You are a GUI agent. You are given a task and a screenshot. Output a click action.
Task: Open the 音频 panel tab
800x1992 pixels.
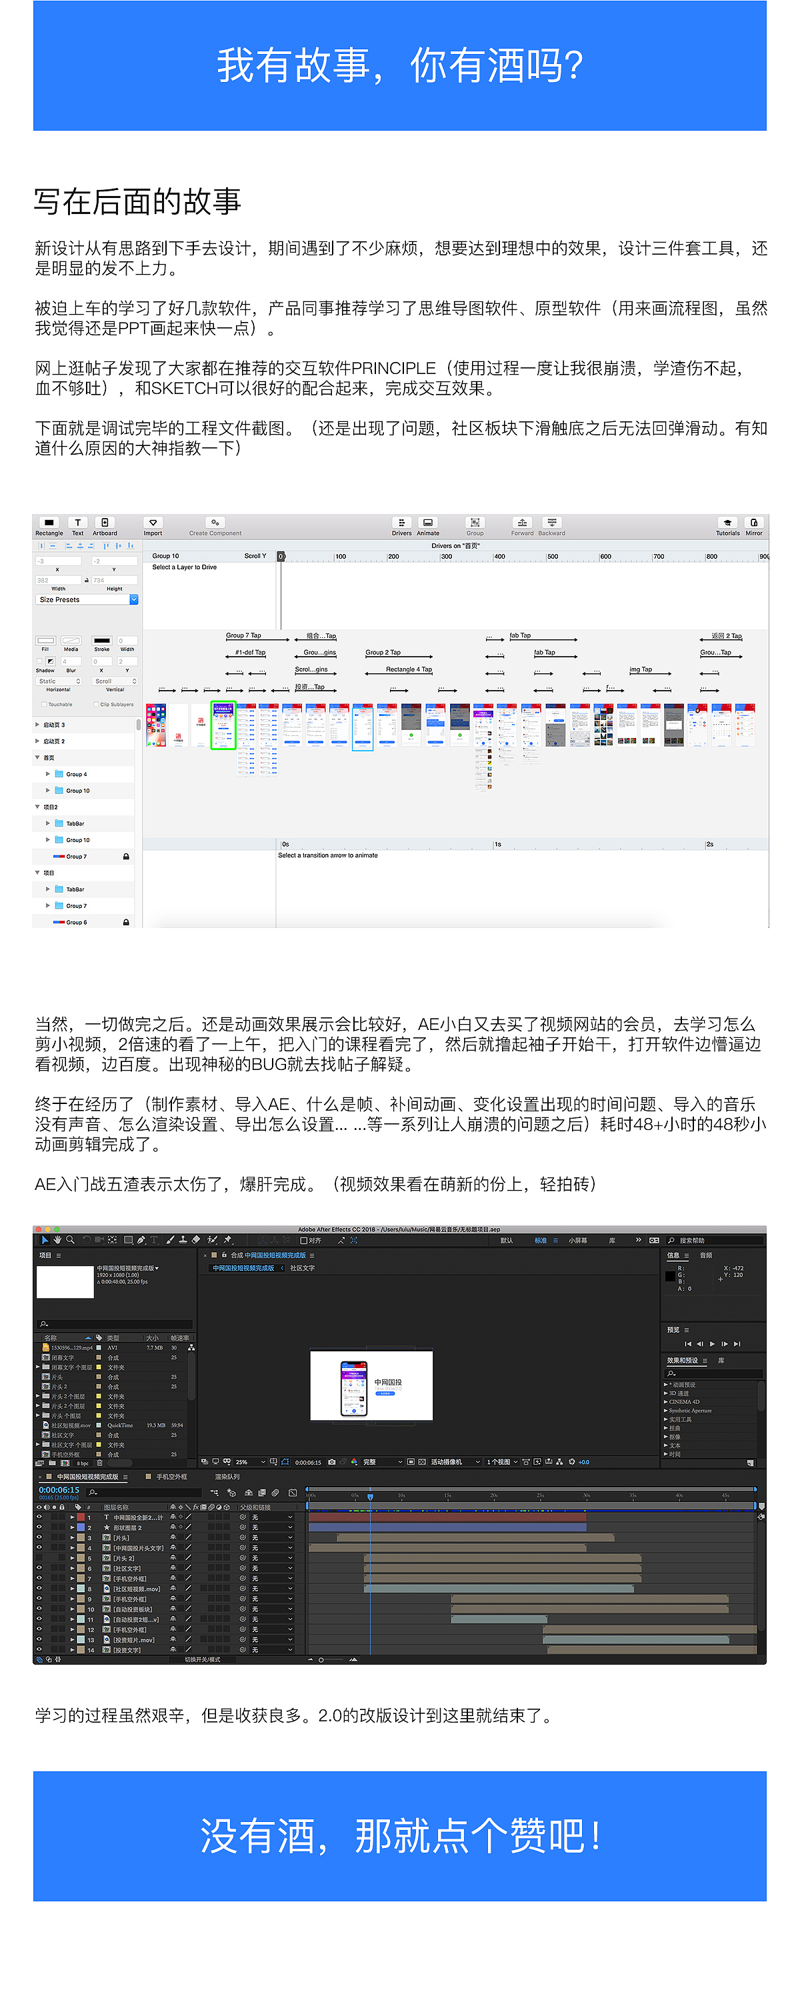[x=706, y=1255]
